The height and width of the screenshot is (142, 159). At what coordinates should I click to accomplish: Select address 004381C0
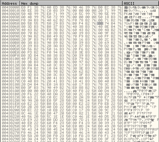point(10,97)
